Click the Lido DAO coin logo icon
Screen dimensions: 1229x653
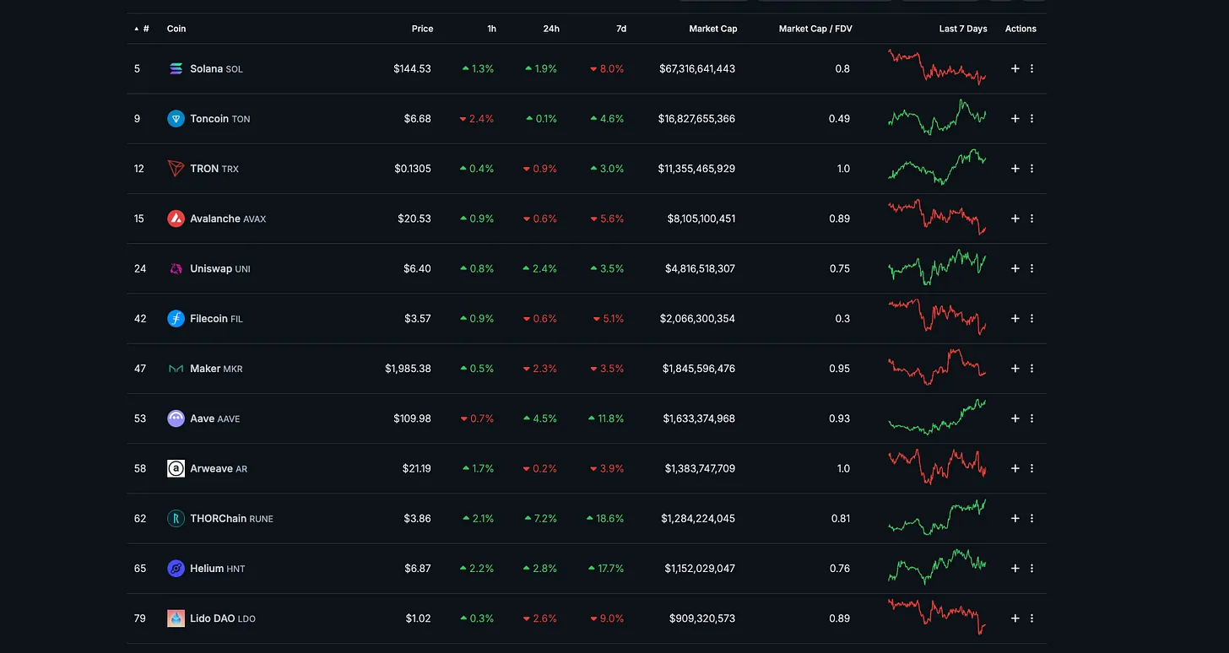(176, 618)
